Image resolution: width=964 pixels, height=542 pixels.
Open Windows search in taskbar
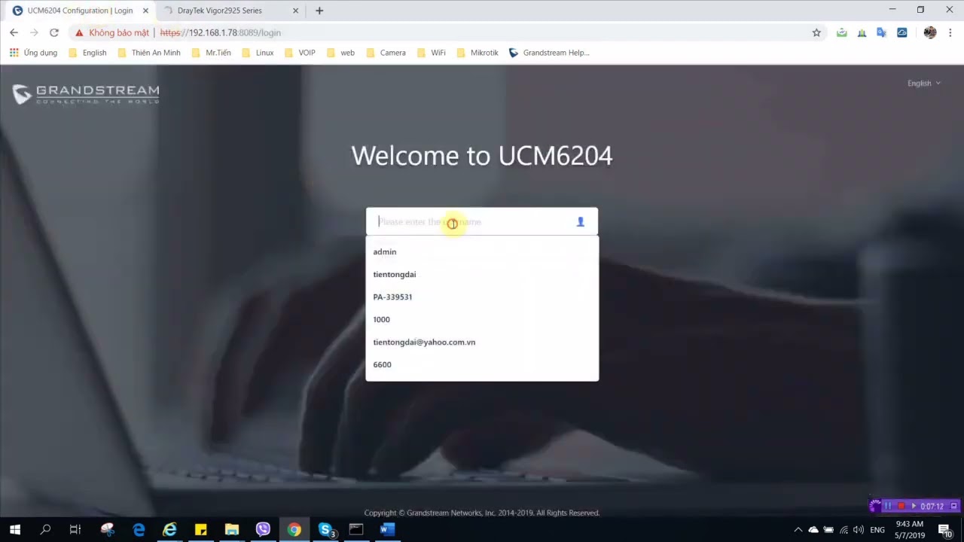coord(45,529)
